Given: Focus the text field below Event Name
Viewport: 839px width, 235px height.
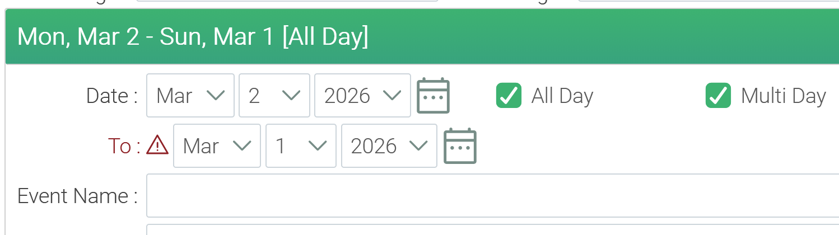Looking at the screenshot, I should pyautogui.click(x=492, y=230).
